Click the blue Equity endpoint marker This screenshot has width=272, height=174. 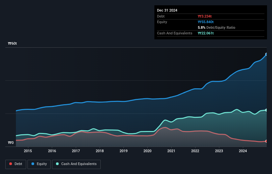[266, 54]
